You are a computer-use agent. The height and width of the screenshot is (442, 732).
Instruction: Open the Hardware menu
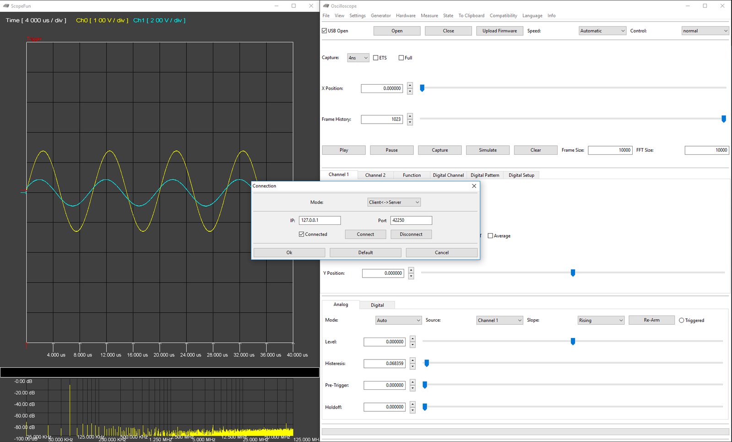406,16
